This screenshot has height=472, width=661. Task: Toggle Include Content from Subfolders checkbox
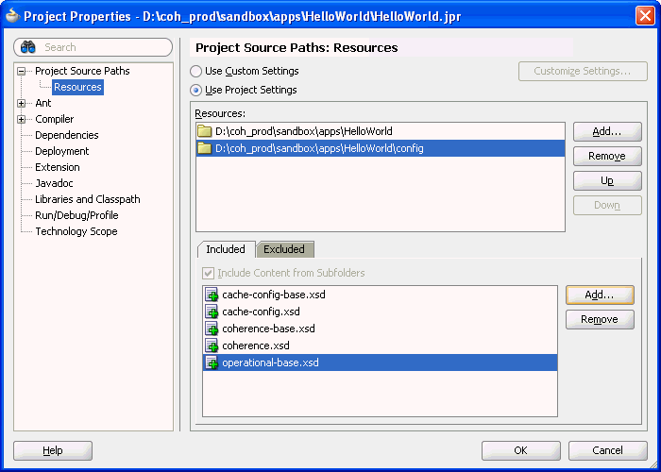208,273
